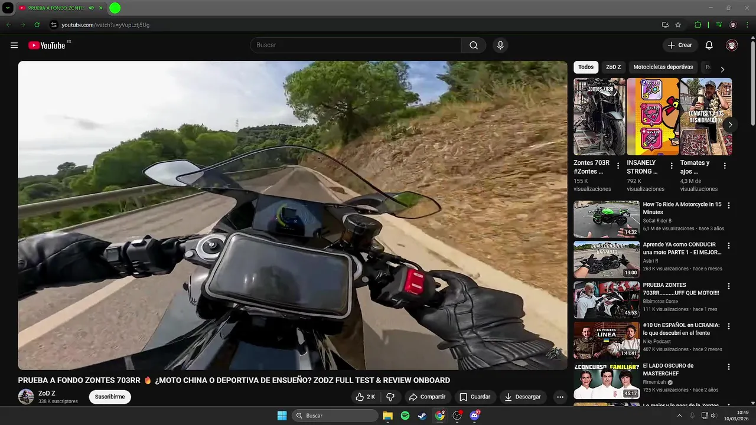Image resolution: width=756 pixels, height=425 pixels.
Task: Bookmark this page with the star
Action: 678,25
